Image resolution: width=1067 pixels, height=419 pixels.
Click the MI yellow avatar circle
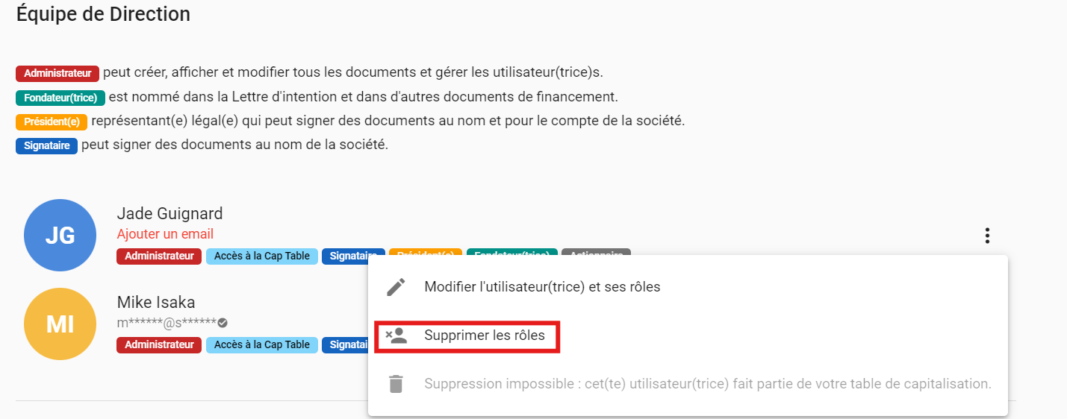coord(60,324)
